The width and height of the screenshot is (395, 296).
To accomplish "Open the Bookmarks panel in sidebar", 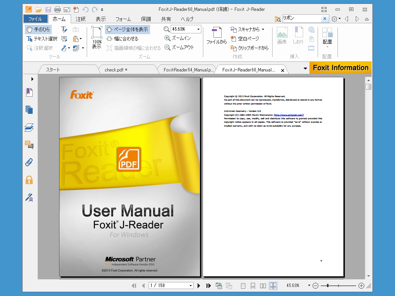I will tap(29, 92).
